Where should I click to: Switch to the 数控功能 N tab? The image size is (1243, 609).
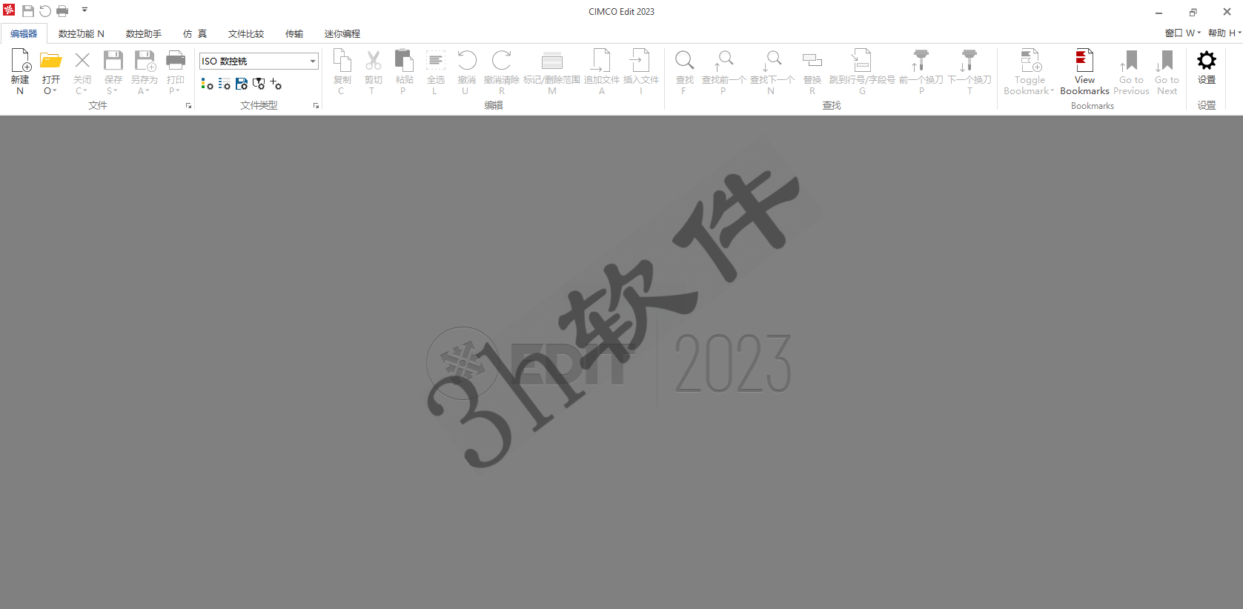click(x=82, y=33)
